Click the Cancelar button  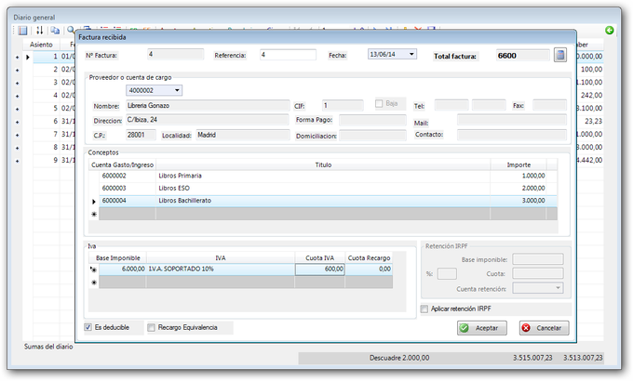coord(544,328)
